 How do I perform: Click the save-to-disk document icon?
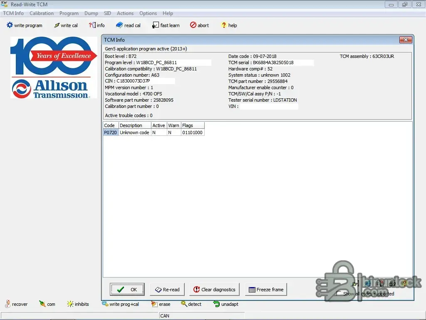(380, 283)
